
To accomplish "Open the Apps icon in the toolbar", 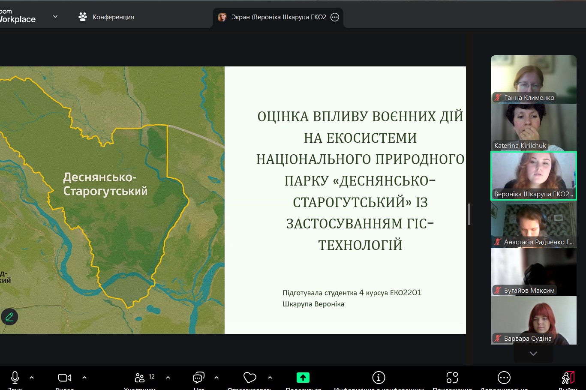I will [452, 378].
